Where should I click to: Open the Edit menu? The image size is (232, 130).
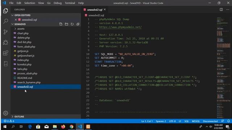tap(19, 3)
